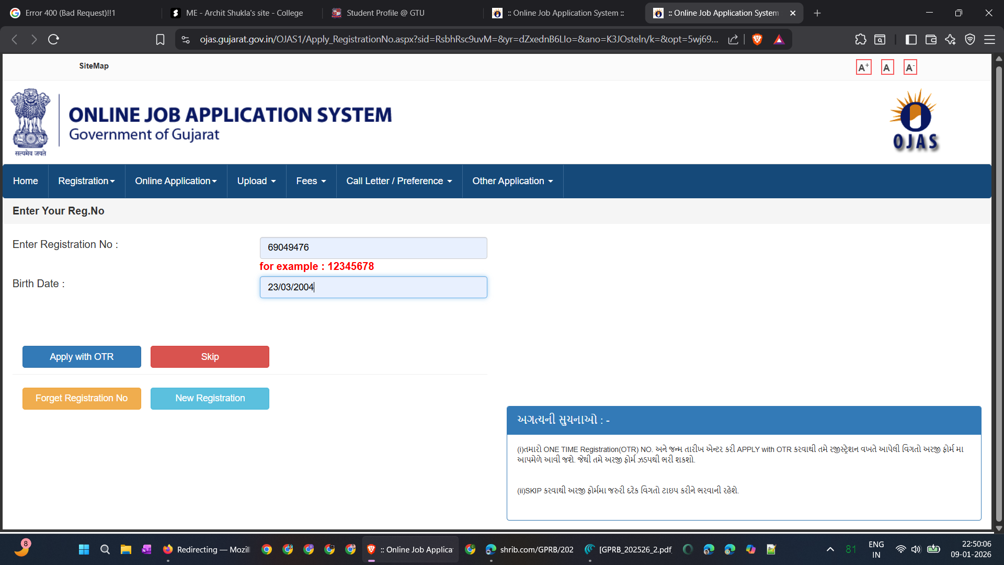This screenshot has height=565, width=1004.
Task: Open the Fees dropdown menu
Action: pyautogui.click(x=311, y=181)
